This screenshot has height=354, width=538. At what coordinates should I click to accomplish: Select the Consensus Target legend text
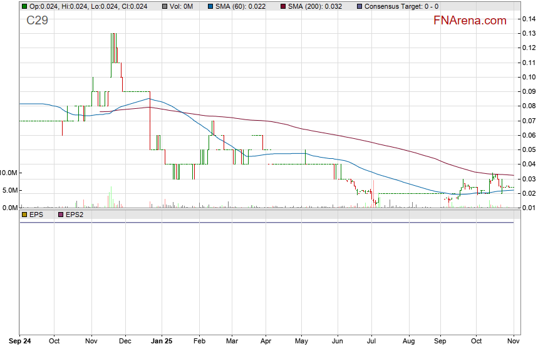click(x=401, y=6)
